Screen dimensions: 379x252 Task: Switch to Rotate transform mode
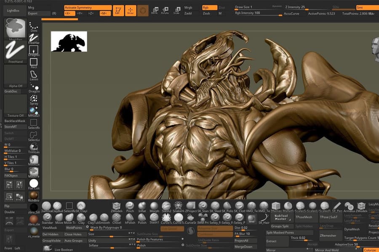(165, 10)
